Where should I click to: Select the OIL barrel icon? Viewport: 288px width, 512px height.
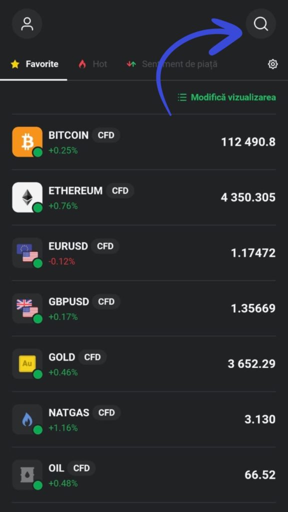click(x=27, y=474)
